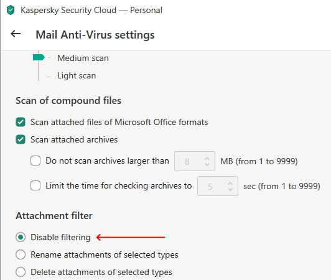Select Disable filtering radio button
The height and width of the screenshot is (280, 331).
[21, 237]
